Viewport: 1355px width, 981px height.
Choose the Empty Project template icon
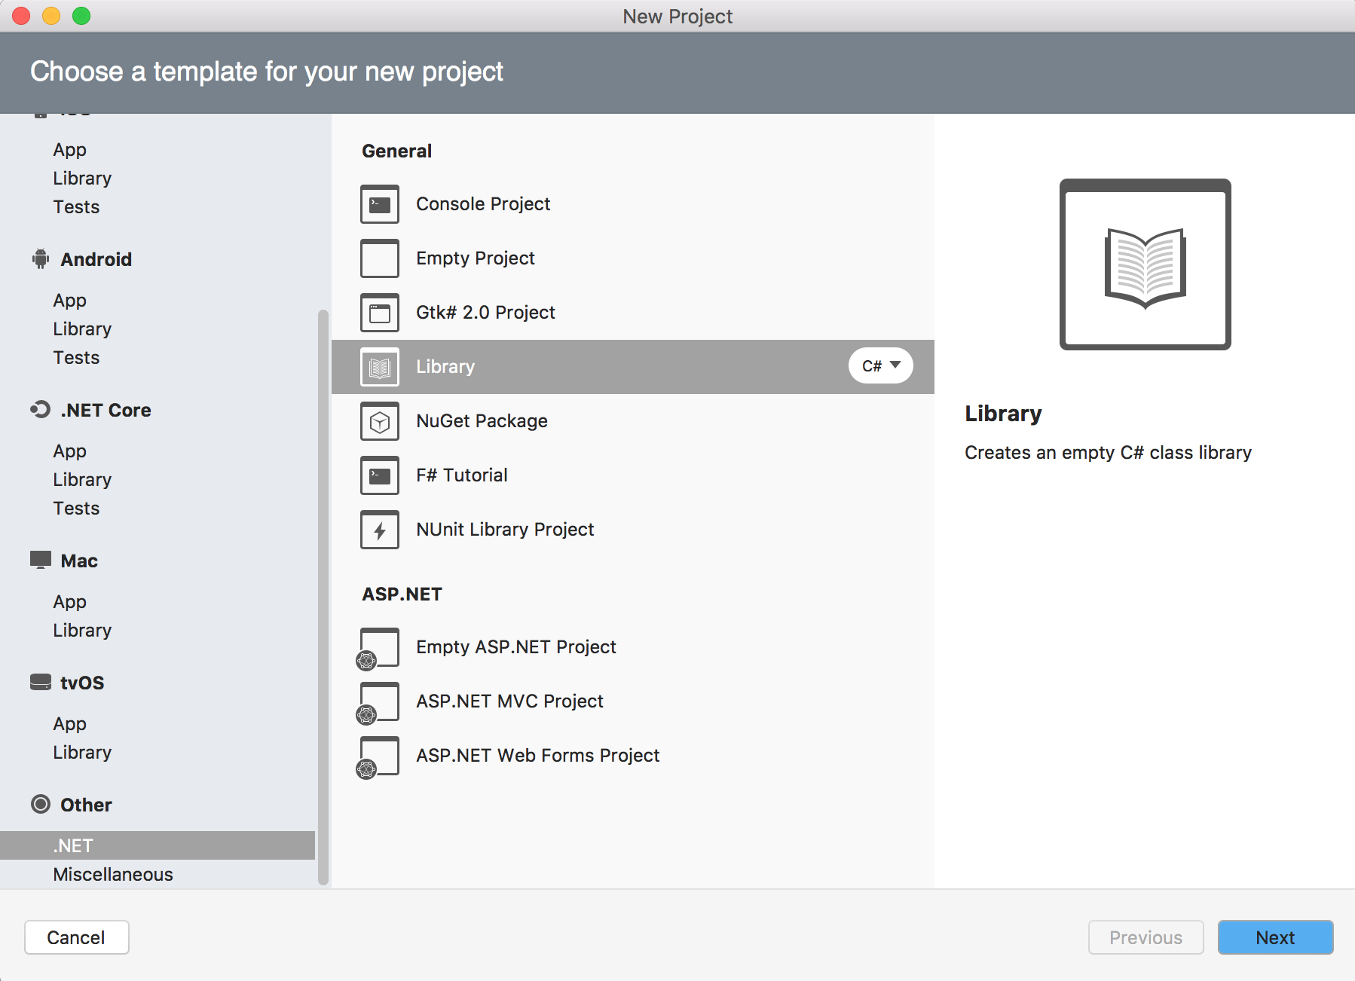[380, 258]
